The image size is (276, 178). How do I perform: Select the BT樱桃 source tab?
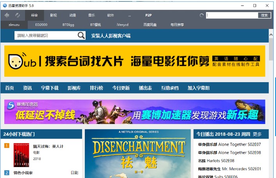tap(95, 25)
